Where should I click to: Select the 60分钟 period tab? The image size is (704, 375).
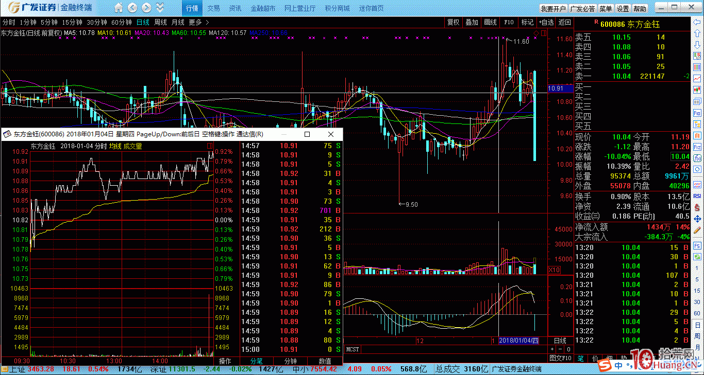pyautogui.click(x=122, y=22)
